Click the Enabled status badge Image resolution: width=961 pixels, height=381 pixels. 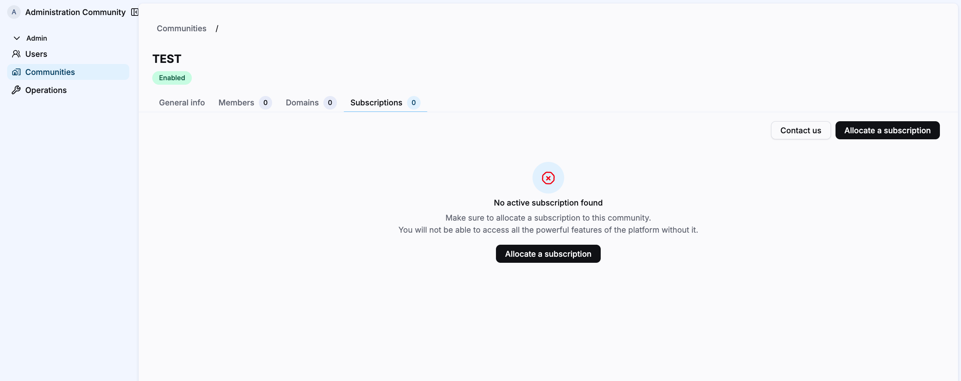[172, 78]
